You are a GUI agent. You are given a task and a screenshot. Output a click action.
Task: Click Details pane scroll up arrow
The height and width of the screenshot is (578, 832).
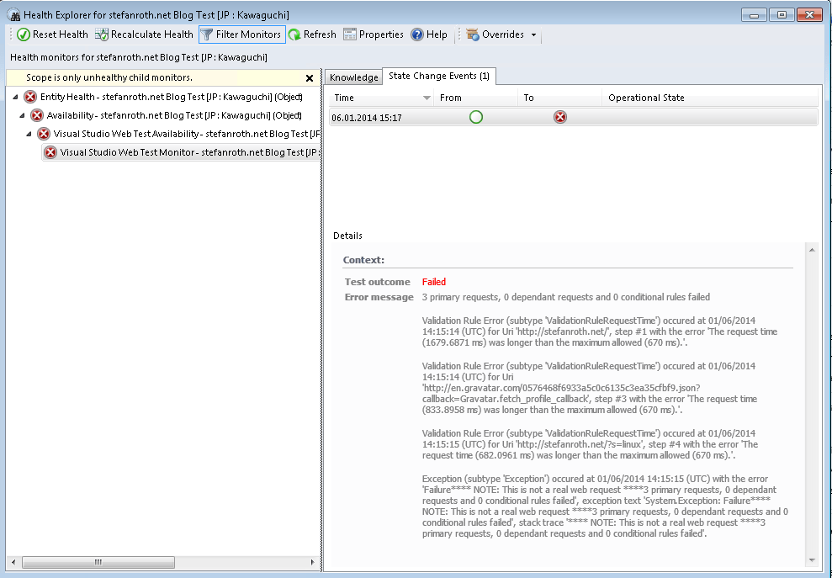pos(811,250)
